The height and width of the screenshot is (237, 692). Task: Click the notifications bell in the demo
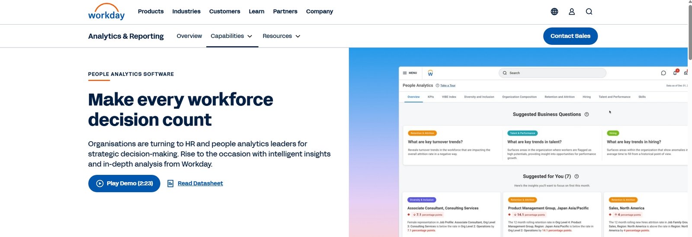(675, 73)
